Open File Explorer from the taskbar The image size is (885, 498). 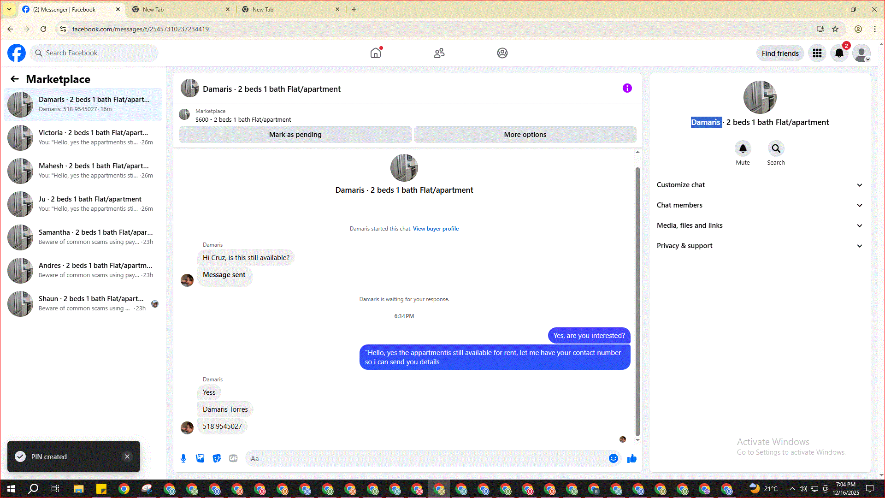(78, 489)
